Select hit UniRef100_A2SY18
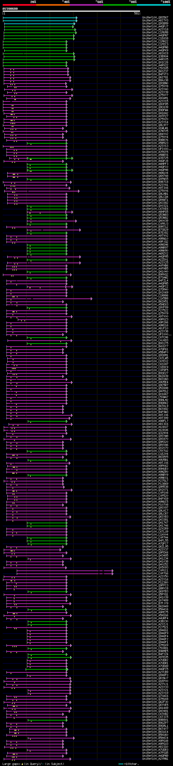The width and height of the screenshot is (173, 766). pyautogui.click(x=155, y=29)
